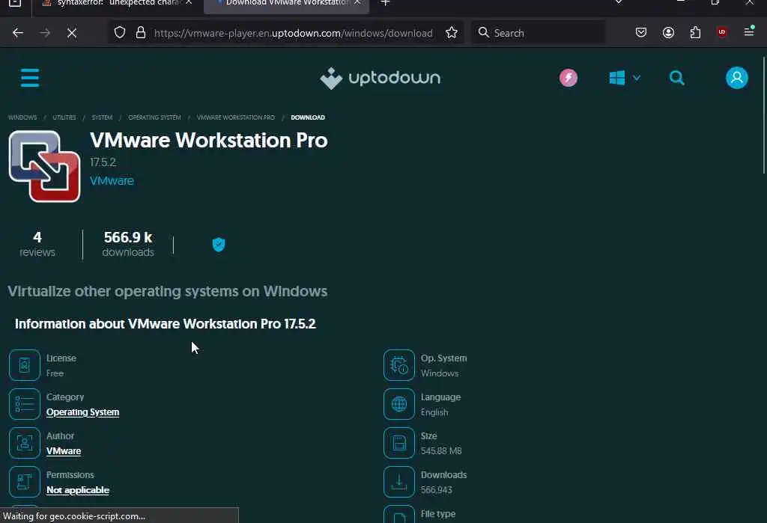This screenshot has width=767, height=523.
Task: Go to OPERATING SYSTEM breadcrumb
Action: 154,117
